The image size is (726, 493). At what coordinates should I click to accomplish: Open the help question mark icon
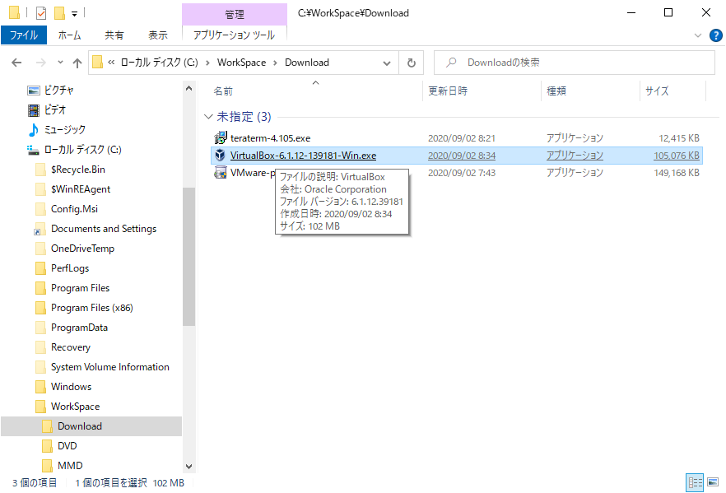(x=716, y=35)
